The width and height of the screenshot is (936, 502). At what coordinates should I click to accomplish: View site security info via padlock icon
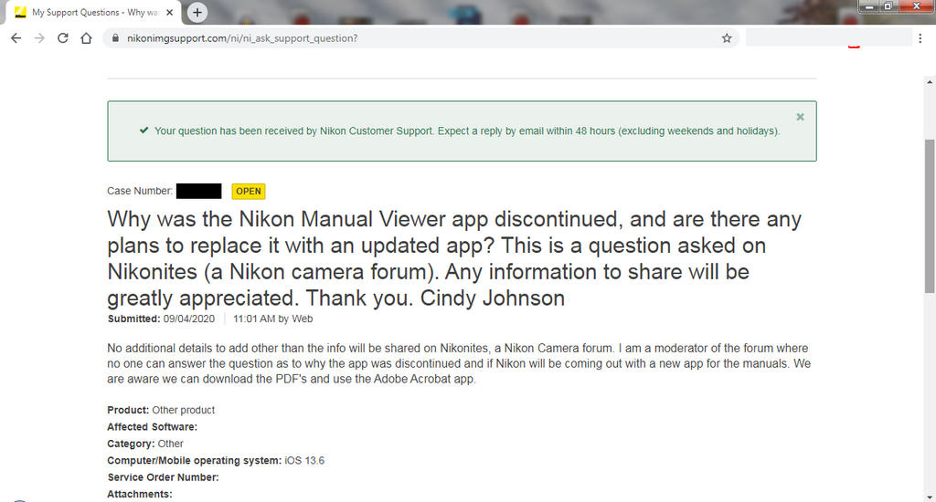(114, 38)
